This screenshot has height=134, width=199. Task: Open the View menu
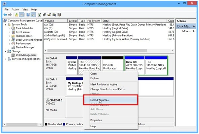[x=25, y=9]
